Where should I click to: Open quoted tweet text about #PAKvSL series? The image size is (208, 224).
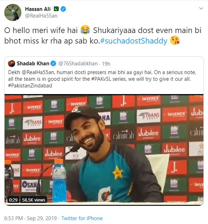(102, 79)
